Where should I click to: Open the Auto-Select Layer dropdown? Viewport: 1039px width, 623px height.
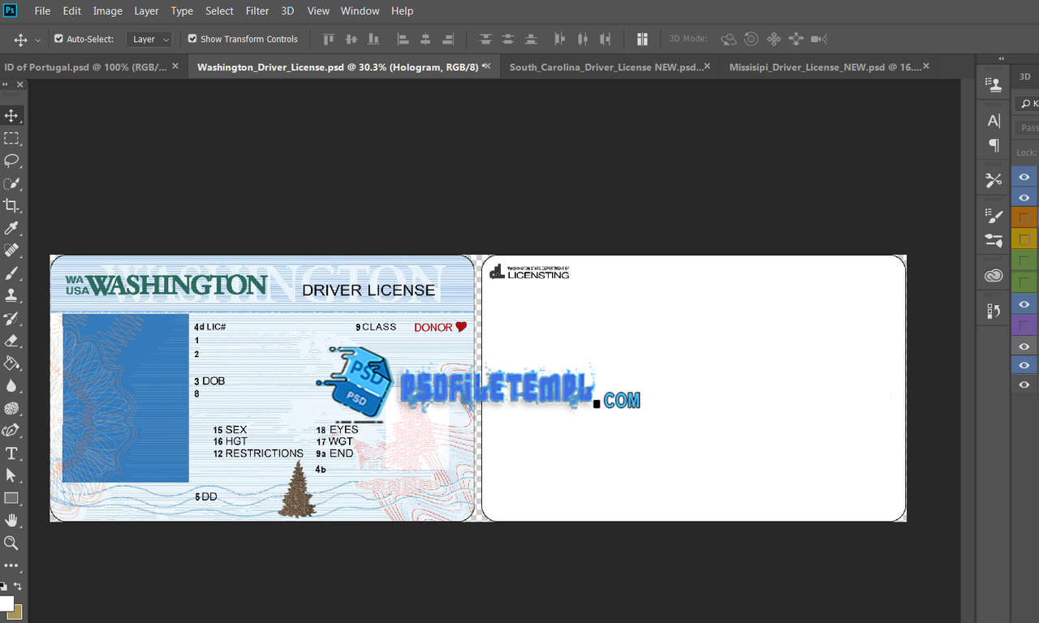point(149,39)
